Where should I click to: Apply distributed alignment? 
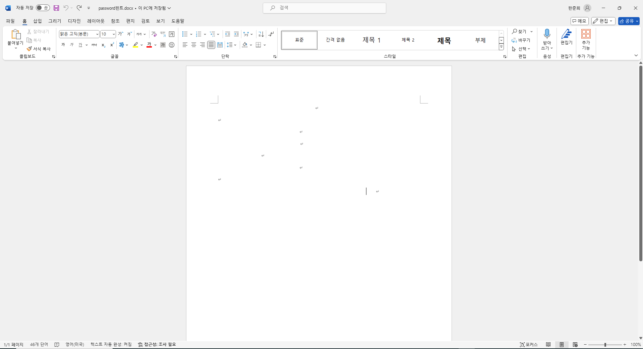click(x=220, y=45)
